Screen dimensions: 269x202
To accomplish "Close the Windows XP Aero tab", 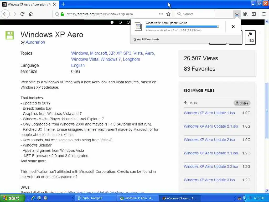I will point(54,4).
